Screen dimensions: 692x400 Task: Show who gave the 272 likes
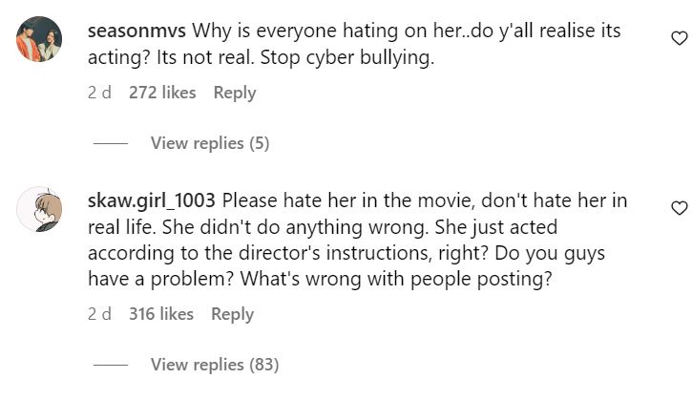162,93
